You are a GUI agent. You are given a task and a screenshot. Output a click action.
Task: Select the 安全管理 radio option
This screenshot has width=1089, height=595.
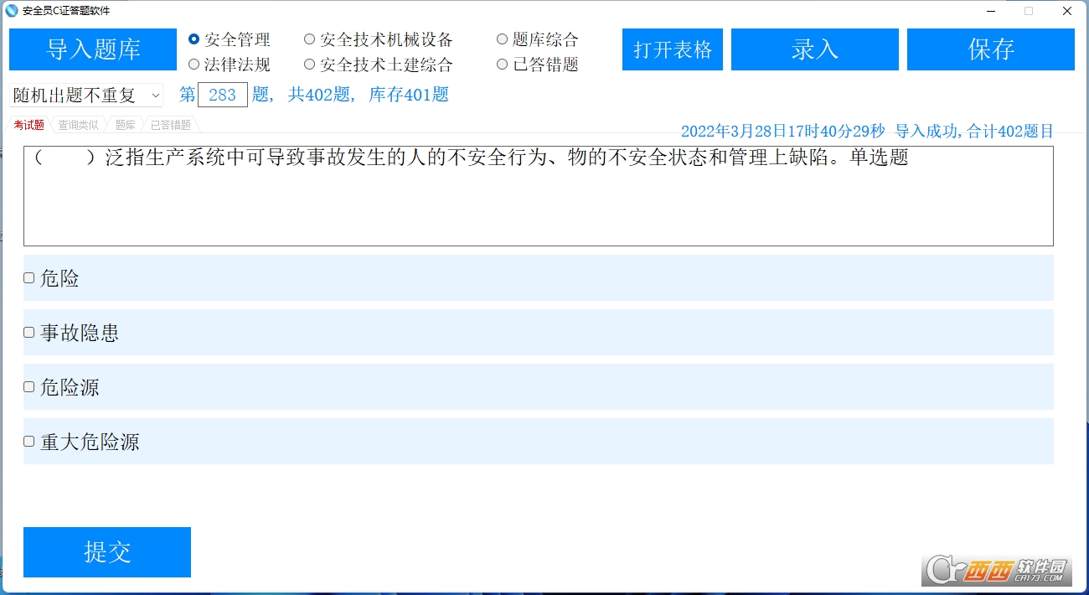(x=194, y=39)
